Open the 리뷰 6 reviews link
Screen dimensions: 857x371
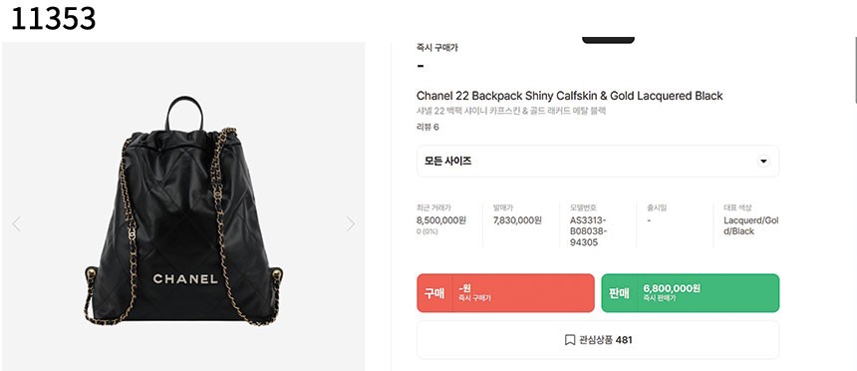pos(428,128)
